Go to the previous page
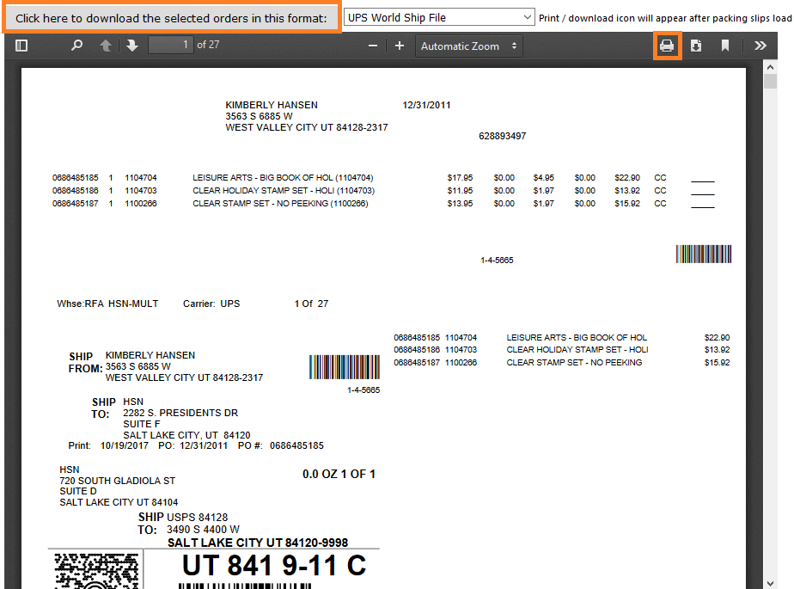Screen dimensions: 794x589 [106, 46]
